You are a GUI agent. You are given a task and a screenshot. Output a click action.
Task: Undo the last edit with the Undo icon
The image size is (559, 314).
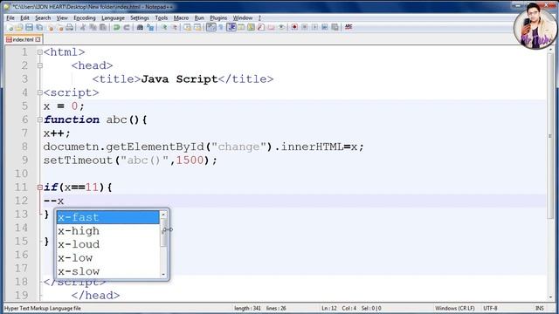pyautogui.click(x=116, y=27)
